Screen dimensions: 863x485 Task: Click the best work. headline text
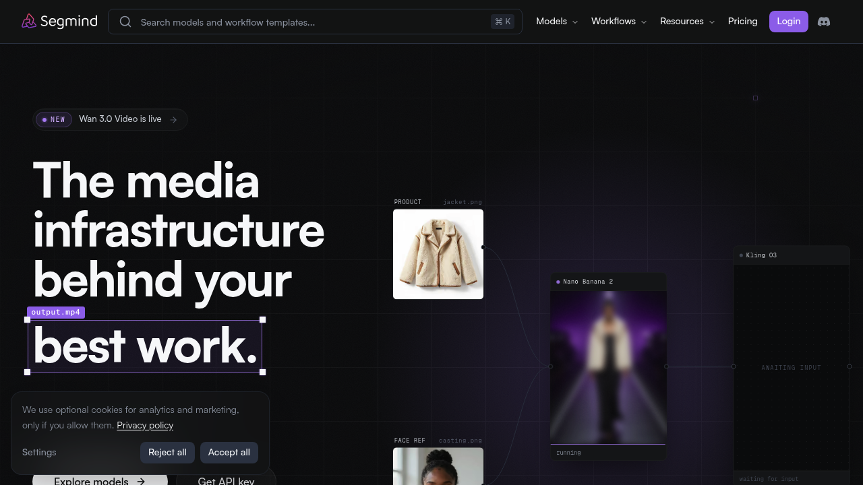pyautogui.click(x=145, y=346)
